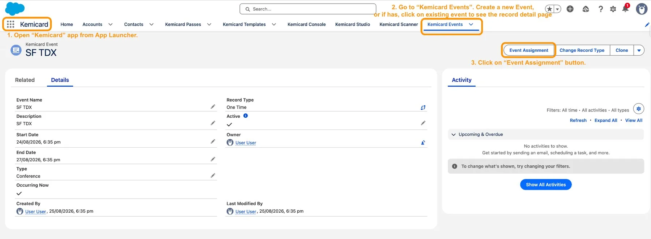651x239 pixels.
Task: Open the notifications bell
Action: click(625, 9)
